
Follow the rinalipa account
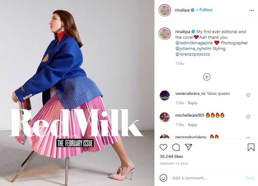206,10
